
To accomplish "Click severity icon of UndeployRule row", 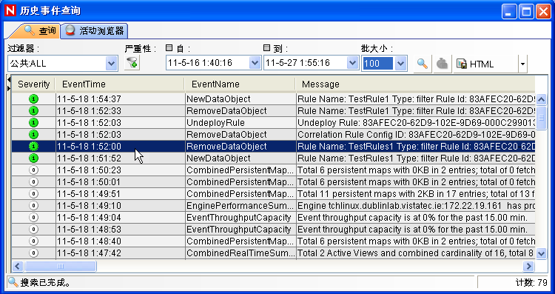I will click(33, 123).
